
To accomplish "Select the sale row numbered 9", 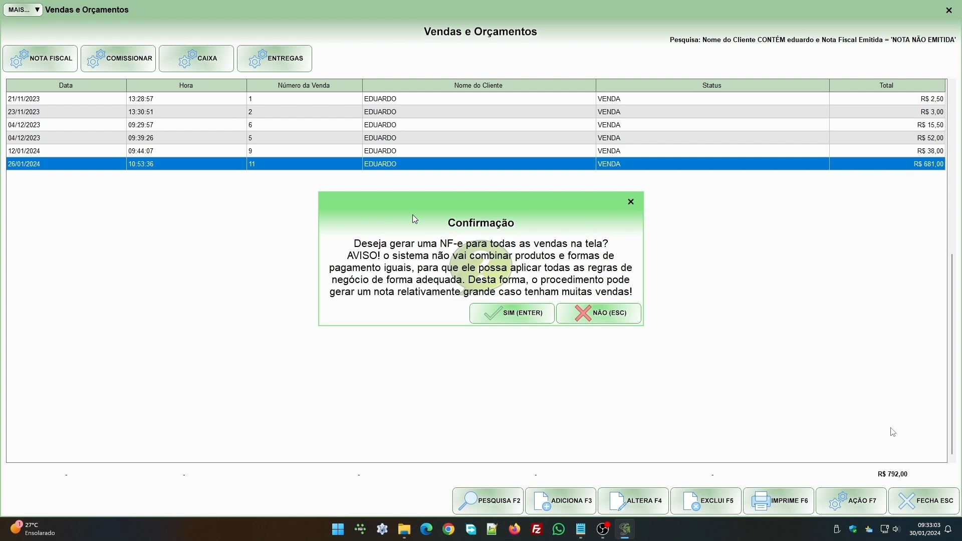I will pyautogui.click(x=304, y=151).
